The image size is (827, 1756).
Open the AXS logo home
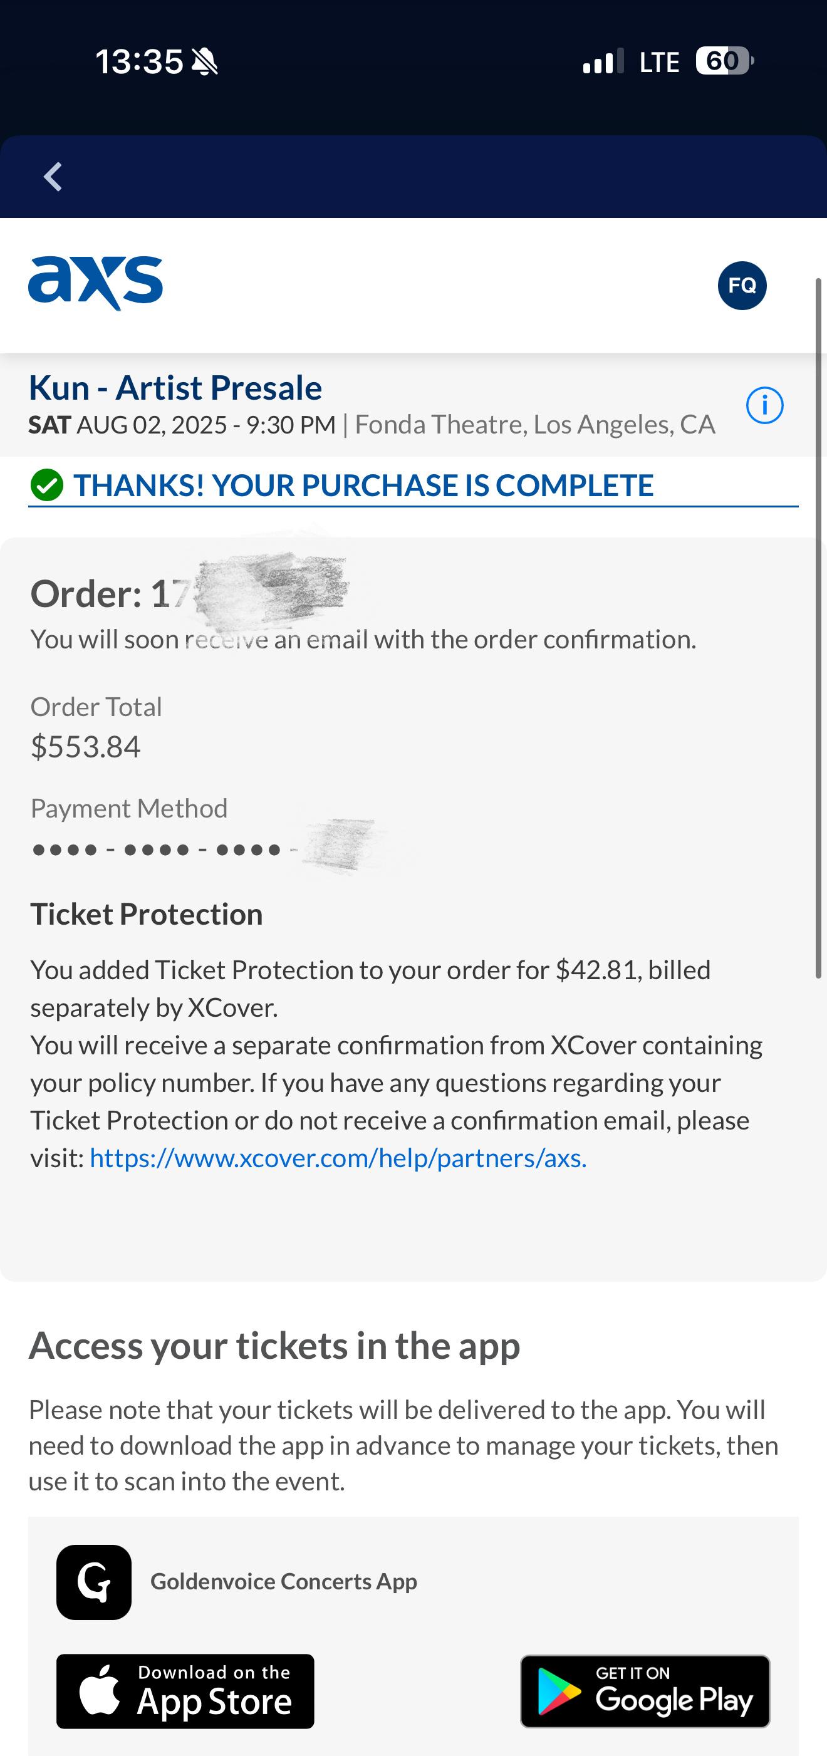[x=95, y=284]
